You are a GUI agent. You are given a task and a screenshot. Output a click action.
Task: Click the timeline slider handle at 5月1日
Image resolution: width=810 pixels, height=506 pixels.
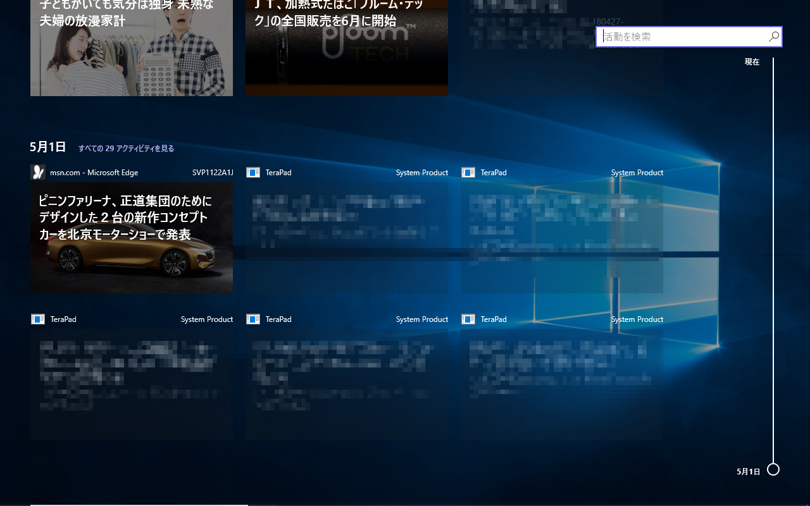tap(773, 469)
